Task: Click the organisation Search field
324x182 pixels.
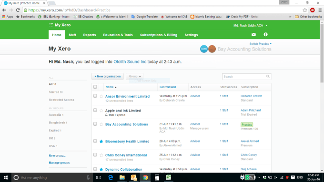Action: [x=246, y=76]
